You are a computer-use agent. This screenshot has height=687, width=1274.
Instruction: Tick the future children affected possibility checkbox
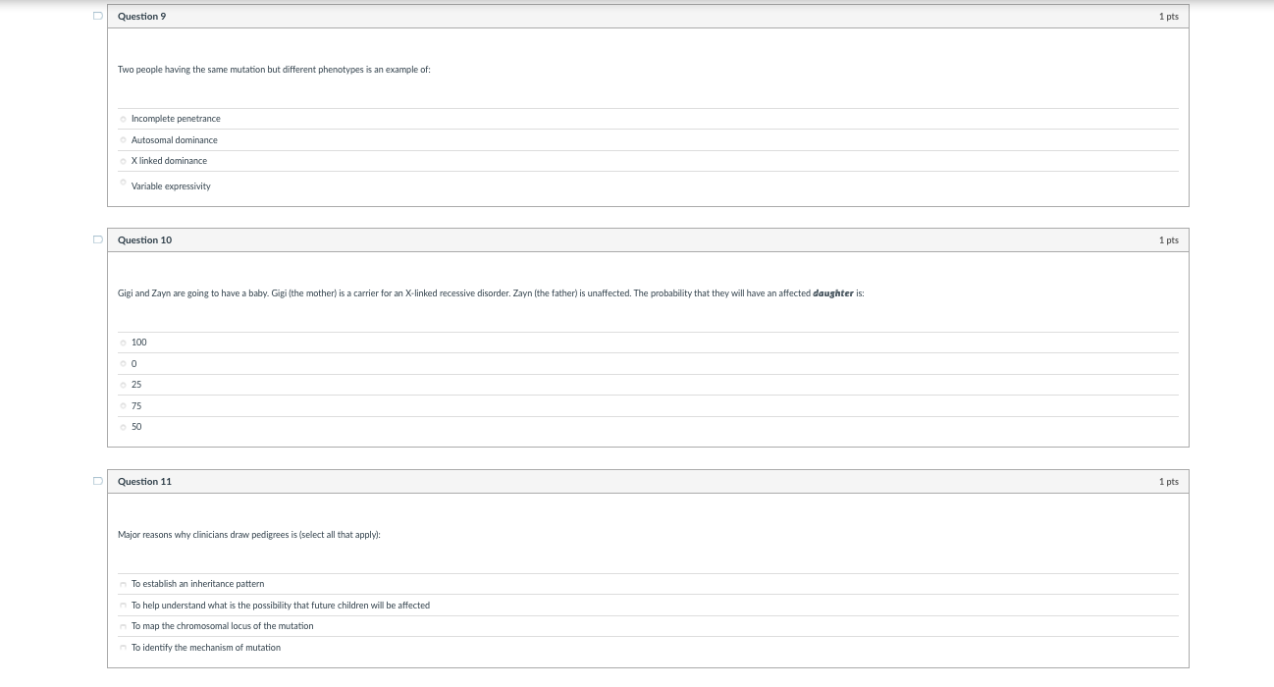[x=124, y=606]
